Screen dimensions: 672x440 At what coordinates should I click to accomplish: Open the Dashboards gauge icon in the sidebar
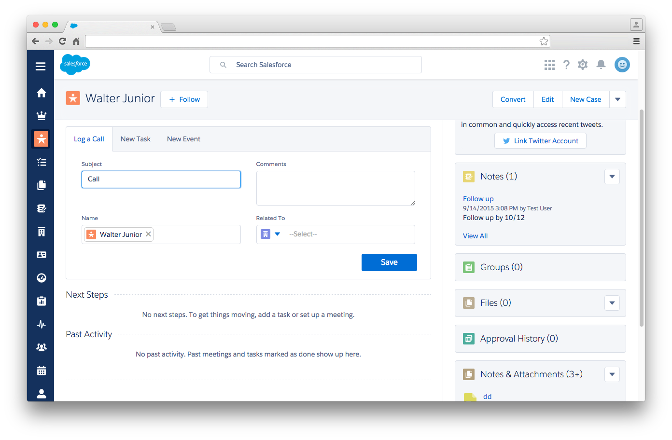coord(42,278)
